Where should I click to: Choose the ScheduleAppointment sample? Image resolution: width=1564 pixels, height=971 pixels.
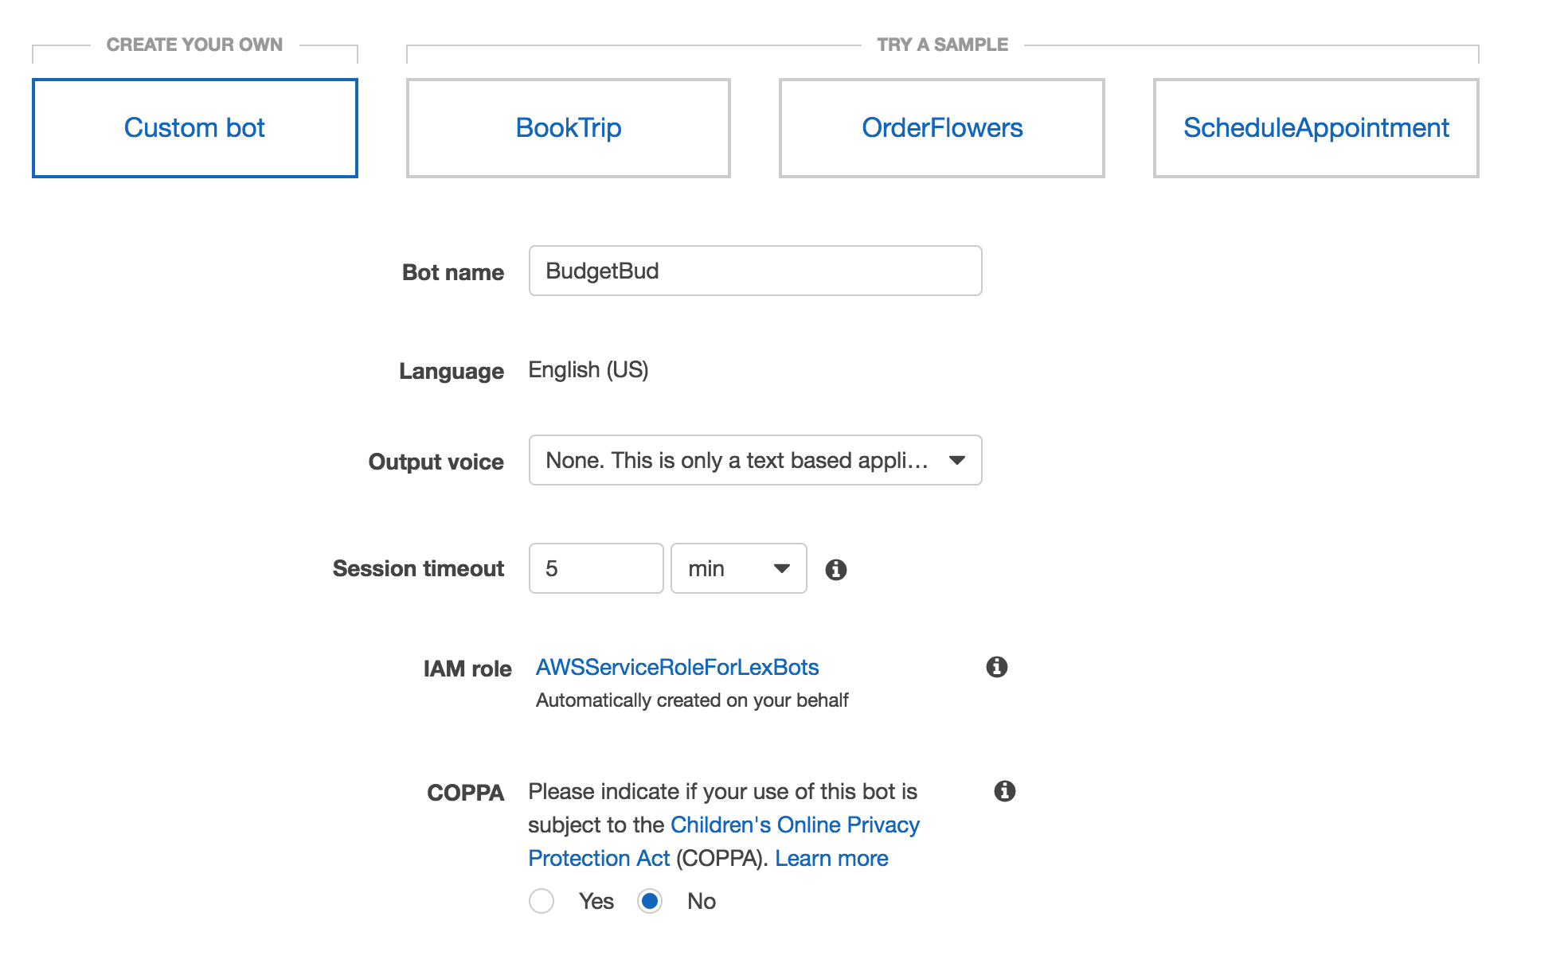click(1315, 127)
